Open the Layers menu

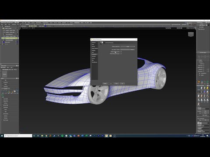pyautogui.click(x=51, y=23)
